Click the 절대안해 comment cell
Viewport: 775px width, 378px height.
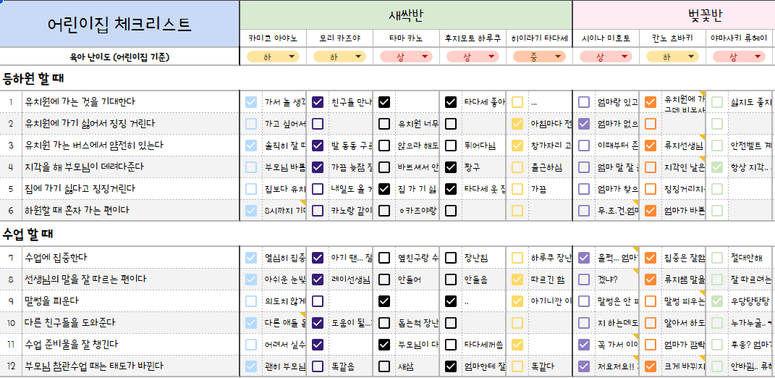(750, 257)
